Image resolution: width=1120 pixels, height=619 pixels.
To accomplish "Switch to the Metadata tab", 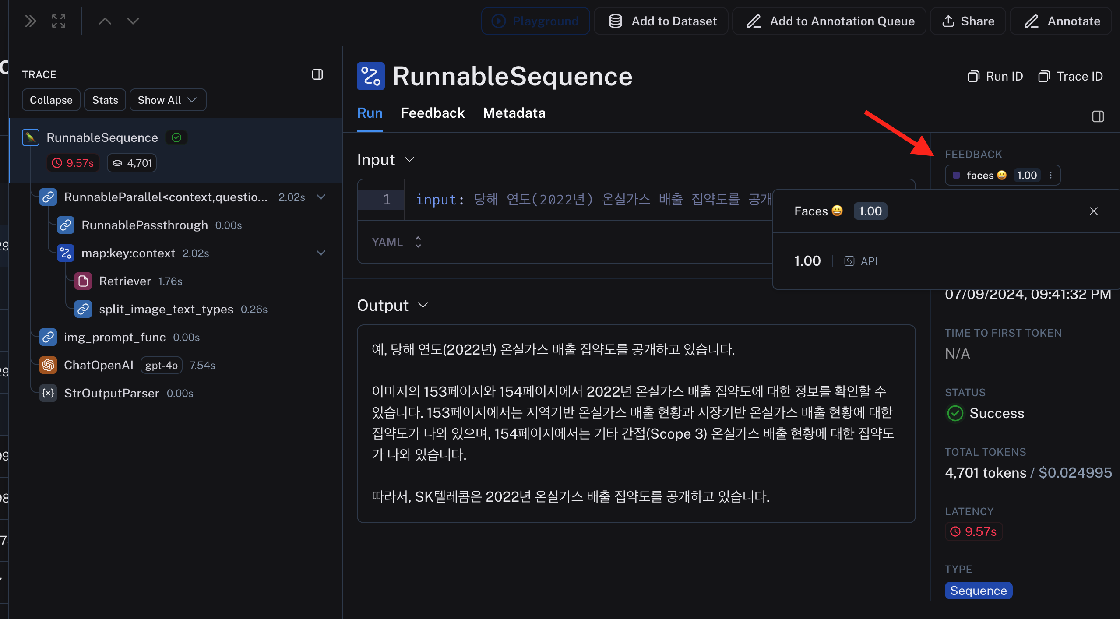I will point(514,113).
